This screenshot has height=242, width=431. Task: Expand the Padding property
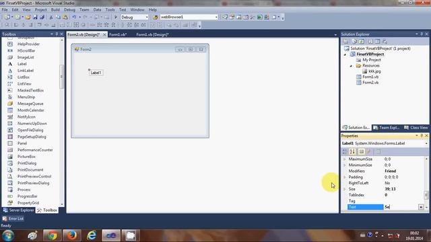point(345,177)
